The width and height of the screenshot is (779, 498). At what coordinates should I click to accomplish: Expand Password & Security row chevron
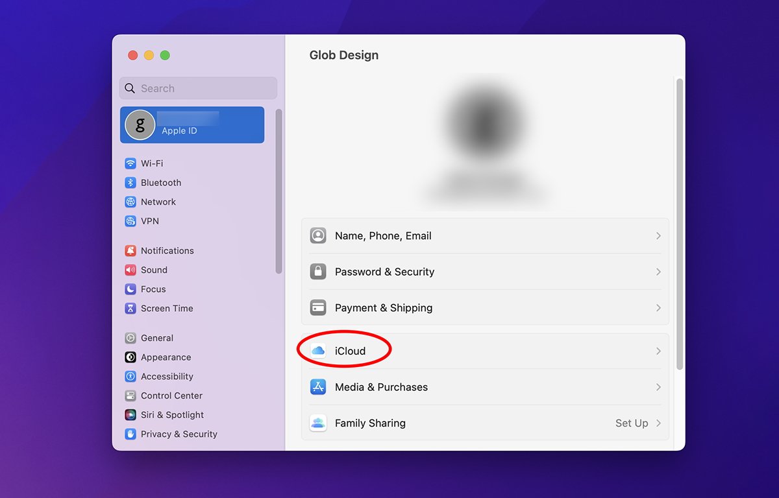click(658, 272)
